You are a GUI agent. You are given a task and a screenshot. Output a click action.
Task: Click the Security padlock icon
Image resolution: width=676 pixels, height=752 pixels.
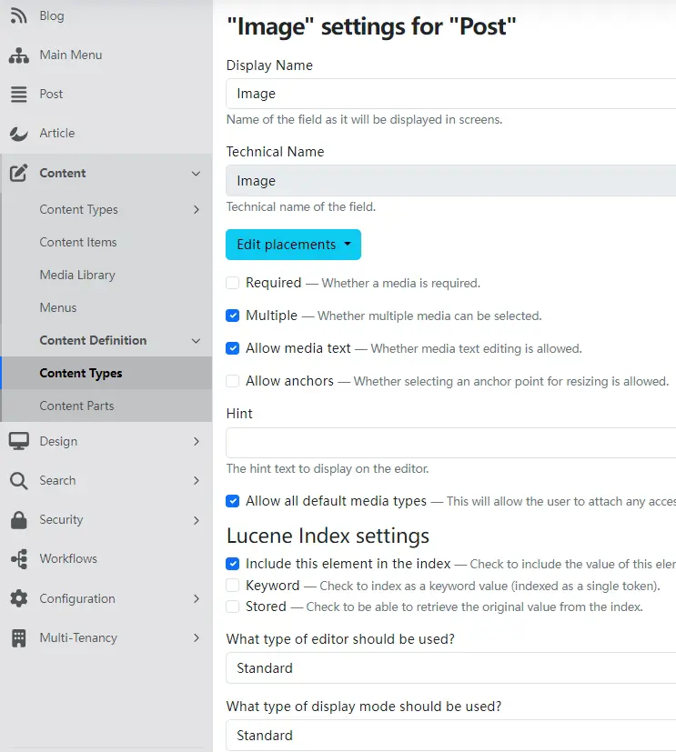[18, 520]
